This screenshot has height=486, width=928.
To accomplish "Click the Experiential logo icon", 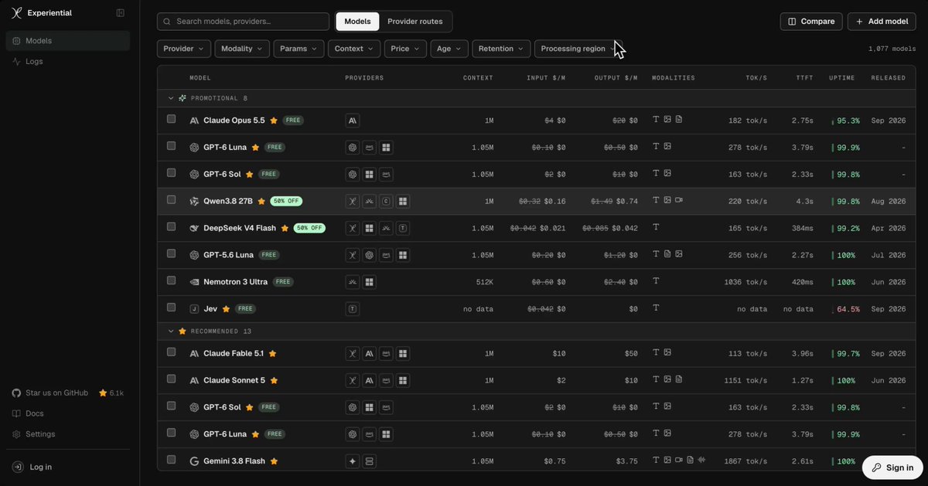I will pos(17,13).
